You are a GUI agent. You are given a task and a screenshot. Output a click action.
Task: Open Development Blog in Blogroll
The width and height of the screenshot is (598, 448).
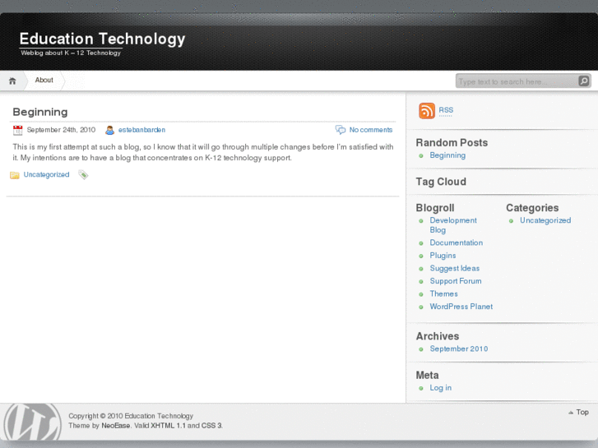[453, 225]
